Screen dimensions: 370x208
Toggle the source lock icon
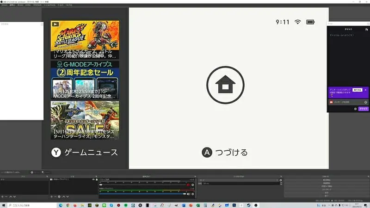click(97, 179)
